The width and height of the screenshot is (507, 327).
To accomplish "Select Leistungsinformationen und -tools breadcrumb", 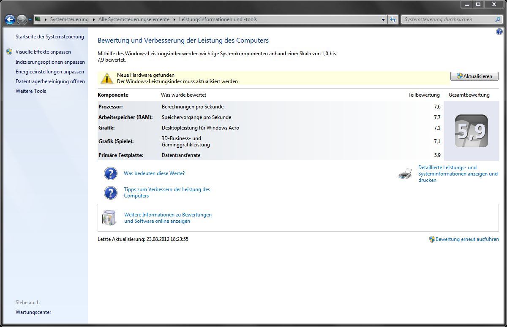I will (x=218, y=19).
